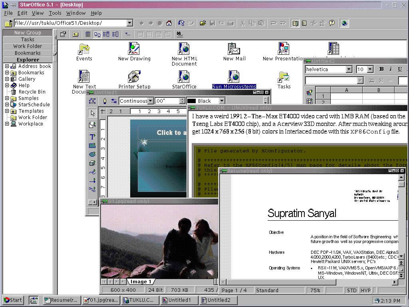Click the Cut scissors icon
The image size is (409, 307).
point(242,23)
